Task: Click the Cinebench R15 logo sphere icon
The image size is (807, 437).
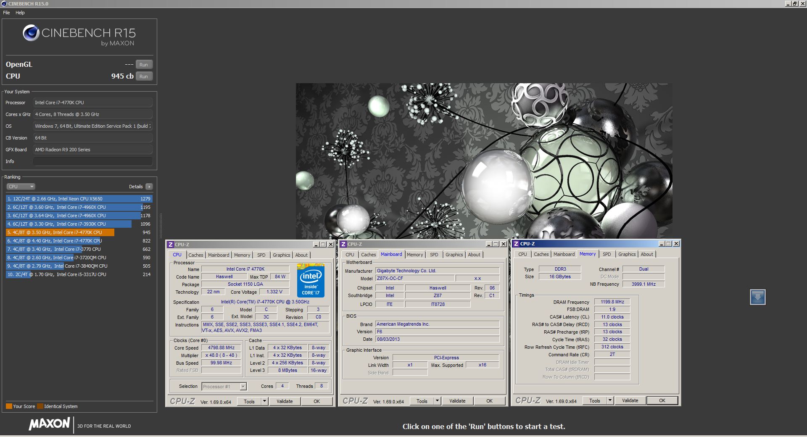Action: tap(31, 33)
